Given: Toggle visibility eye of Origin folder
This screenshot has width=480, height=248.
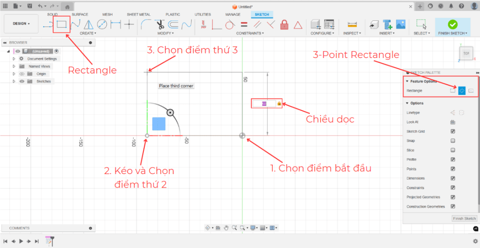Looking at the screenshot, I should 22,74.
